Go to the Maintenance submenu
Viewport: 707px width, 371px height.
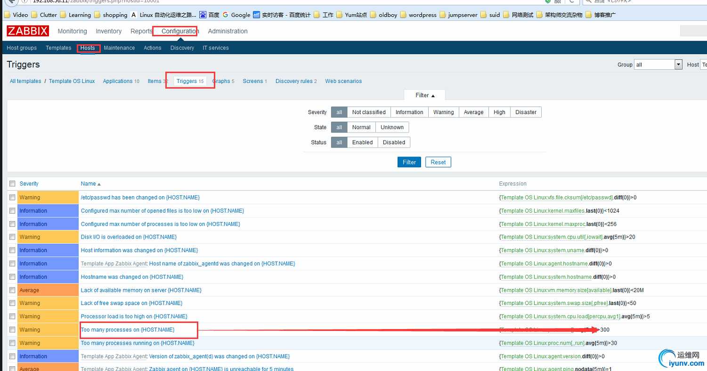pyautogui.click(x=119, y=48)
